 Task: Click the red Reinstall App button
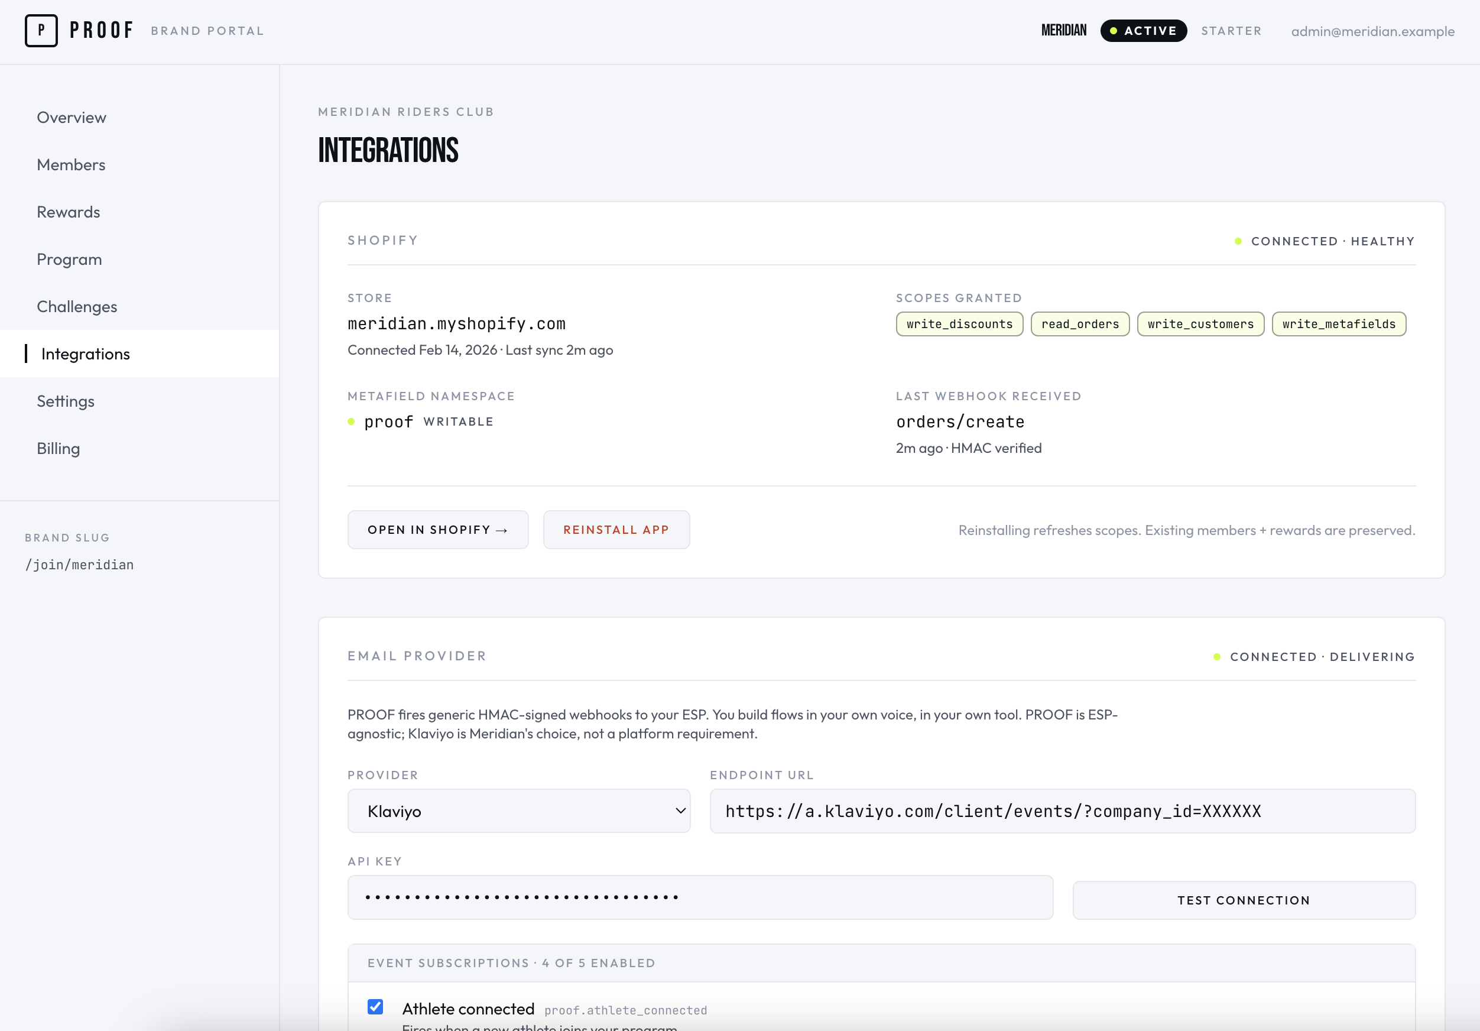point(616,530)
